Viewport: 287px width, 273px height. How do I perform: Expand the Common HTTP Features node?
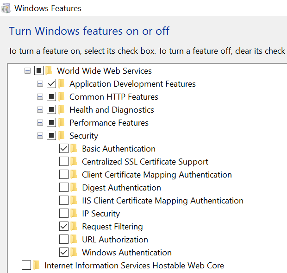(x=40, y=97)
